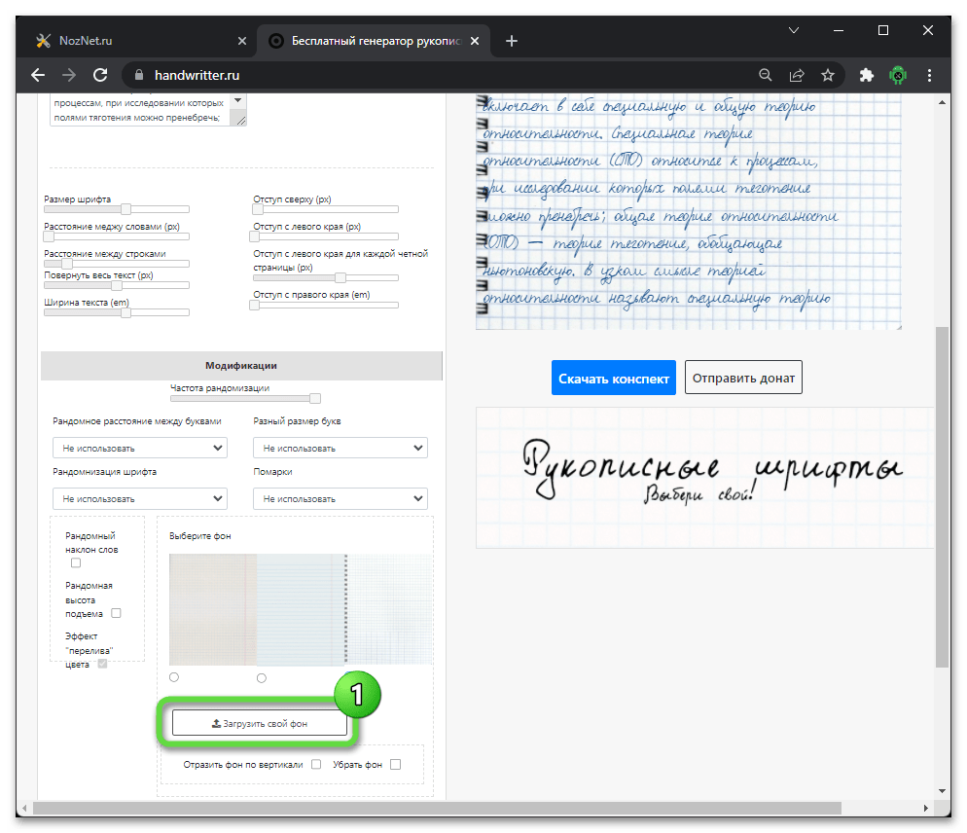Reload the page with the refresh icon
The height and width of the screenshot is (833, 967).
(x=99, y=75)
